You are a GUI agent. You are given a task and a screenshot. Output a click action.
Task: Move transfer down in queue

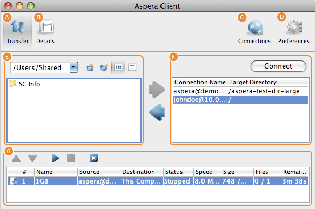32,158
